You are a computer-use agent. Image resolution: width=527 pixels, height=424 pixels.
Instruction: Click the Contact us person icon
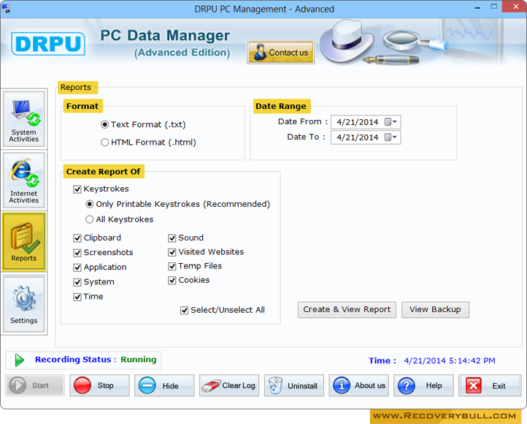pyautogui.click(x=260, y=52)
